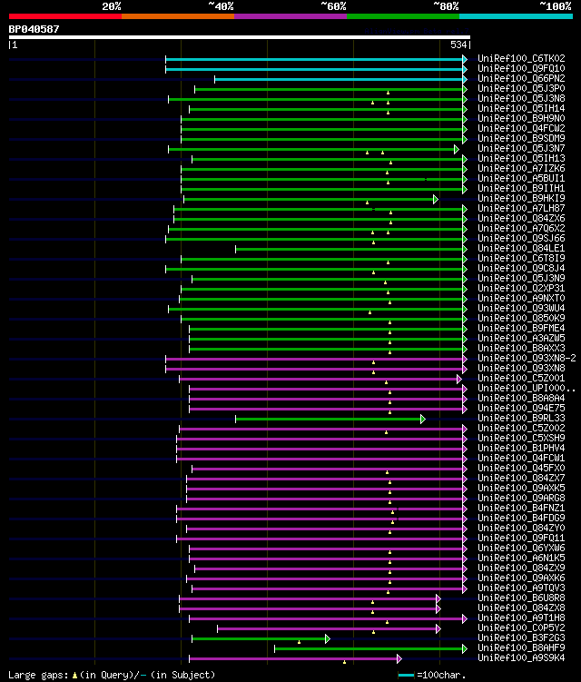Open hit UniRef100_Q66PN2
581x682 pixels.
tap(521, 78)
